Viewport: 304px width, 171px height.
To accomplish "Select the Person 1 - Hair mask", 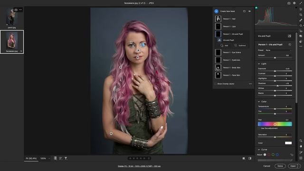I will tap(232, 19).
